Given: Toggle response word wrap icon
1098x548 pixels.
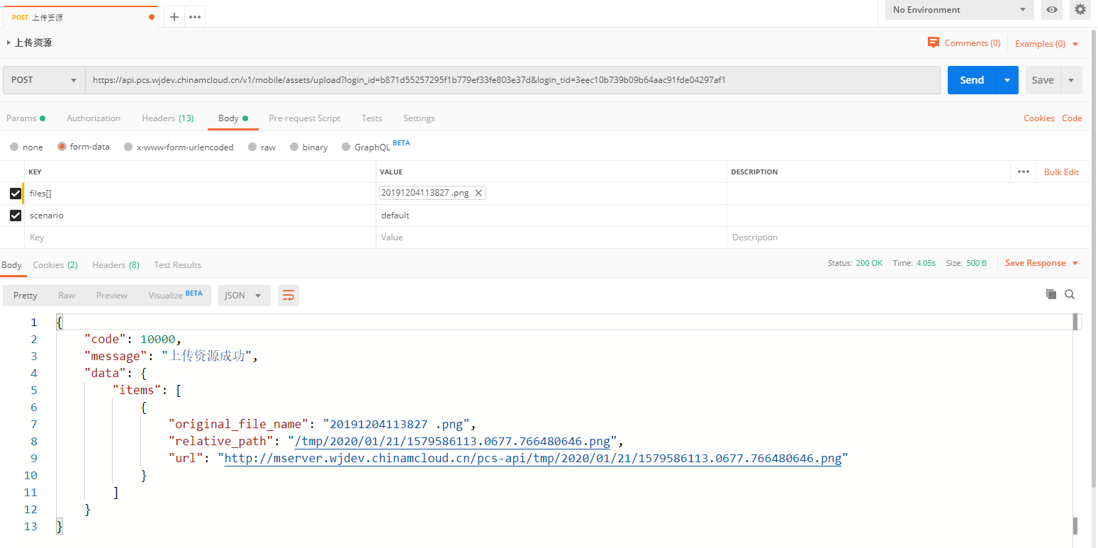Looking at the screenshot, I should 288,296.
